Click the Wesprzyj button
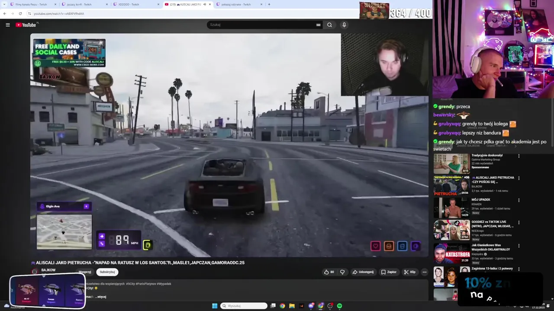The height and width of the screenshot is (311, 554). pyautogui.click(x=85, y=272)
